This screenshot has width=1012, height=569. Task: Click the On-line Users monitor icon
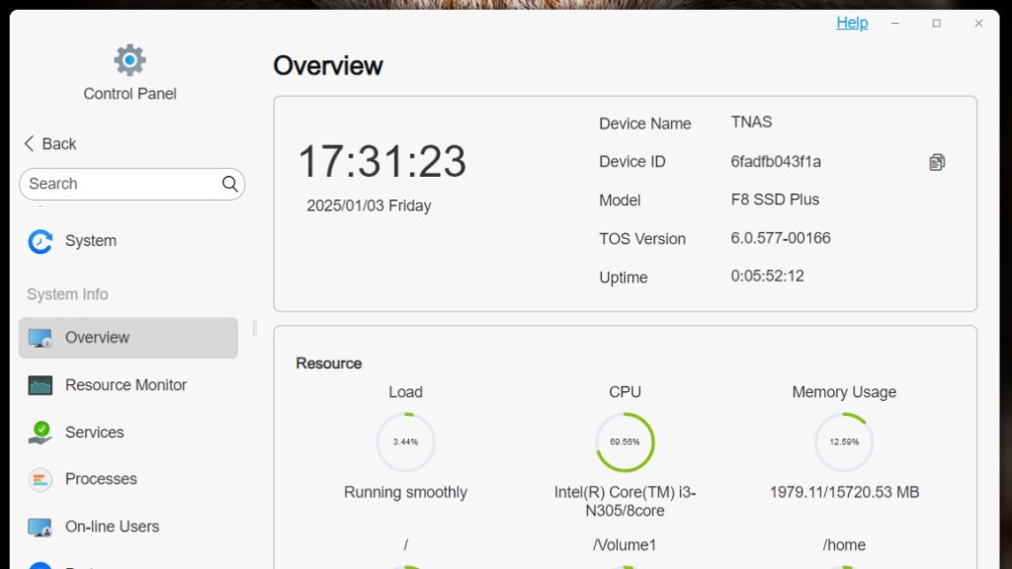click(x=40, y=528)
